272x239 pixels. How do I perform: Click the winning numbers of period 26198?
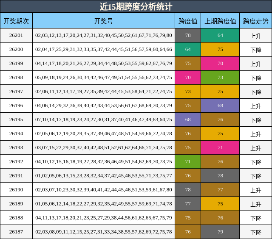pyautogui.click(x=104, y=77)
